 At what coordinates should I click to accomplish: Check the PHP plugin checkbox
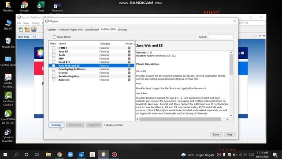point(54,59)
